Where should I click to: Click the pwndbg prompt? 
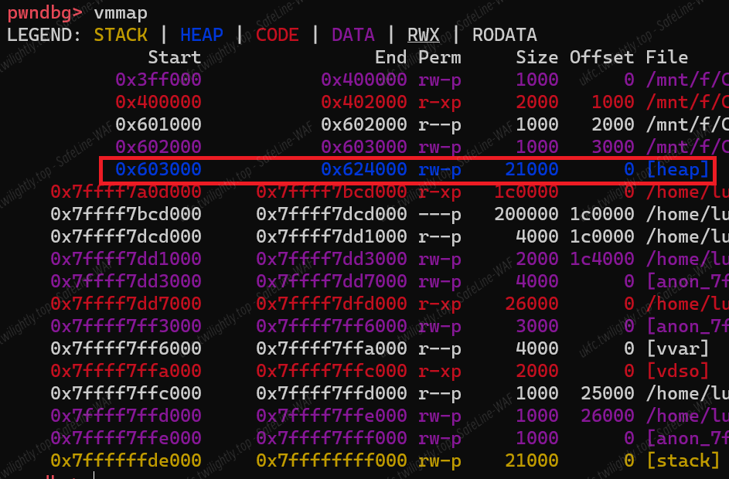click(x=45, y=12)
